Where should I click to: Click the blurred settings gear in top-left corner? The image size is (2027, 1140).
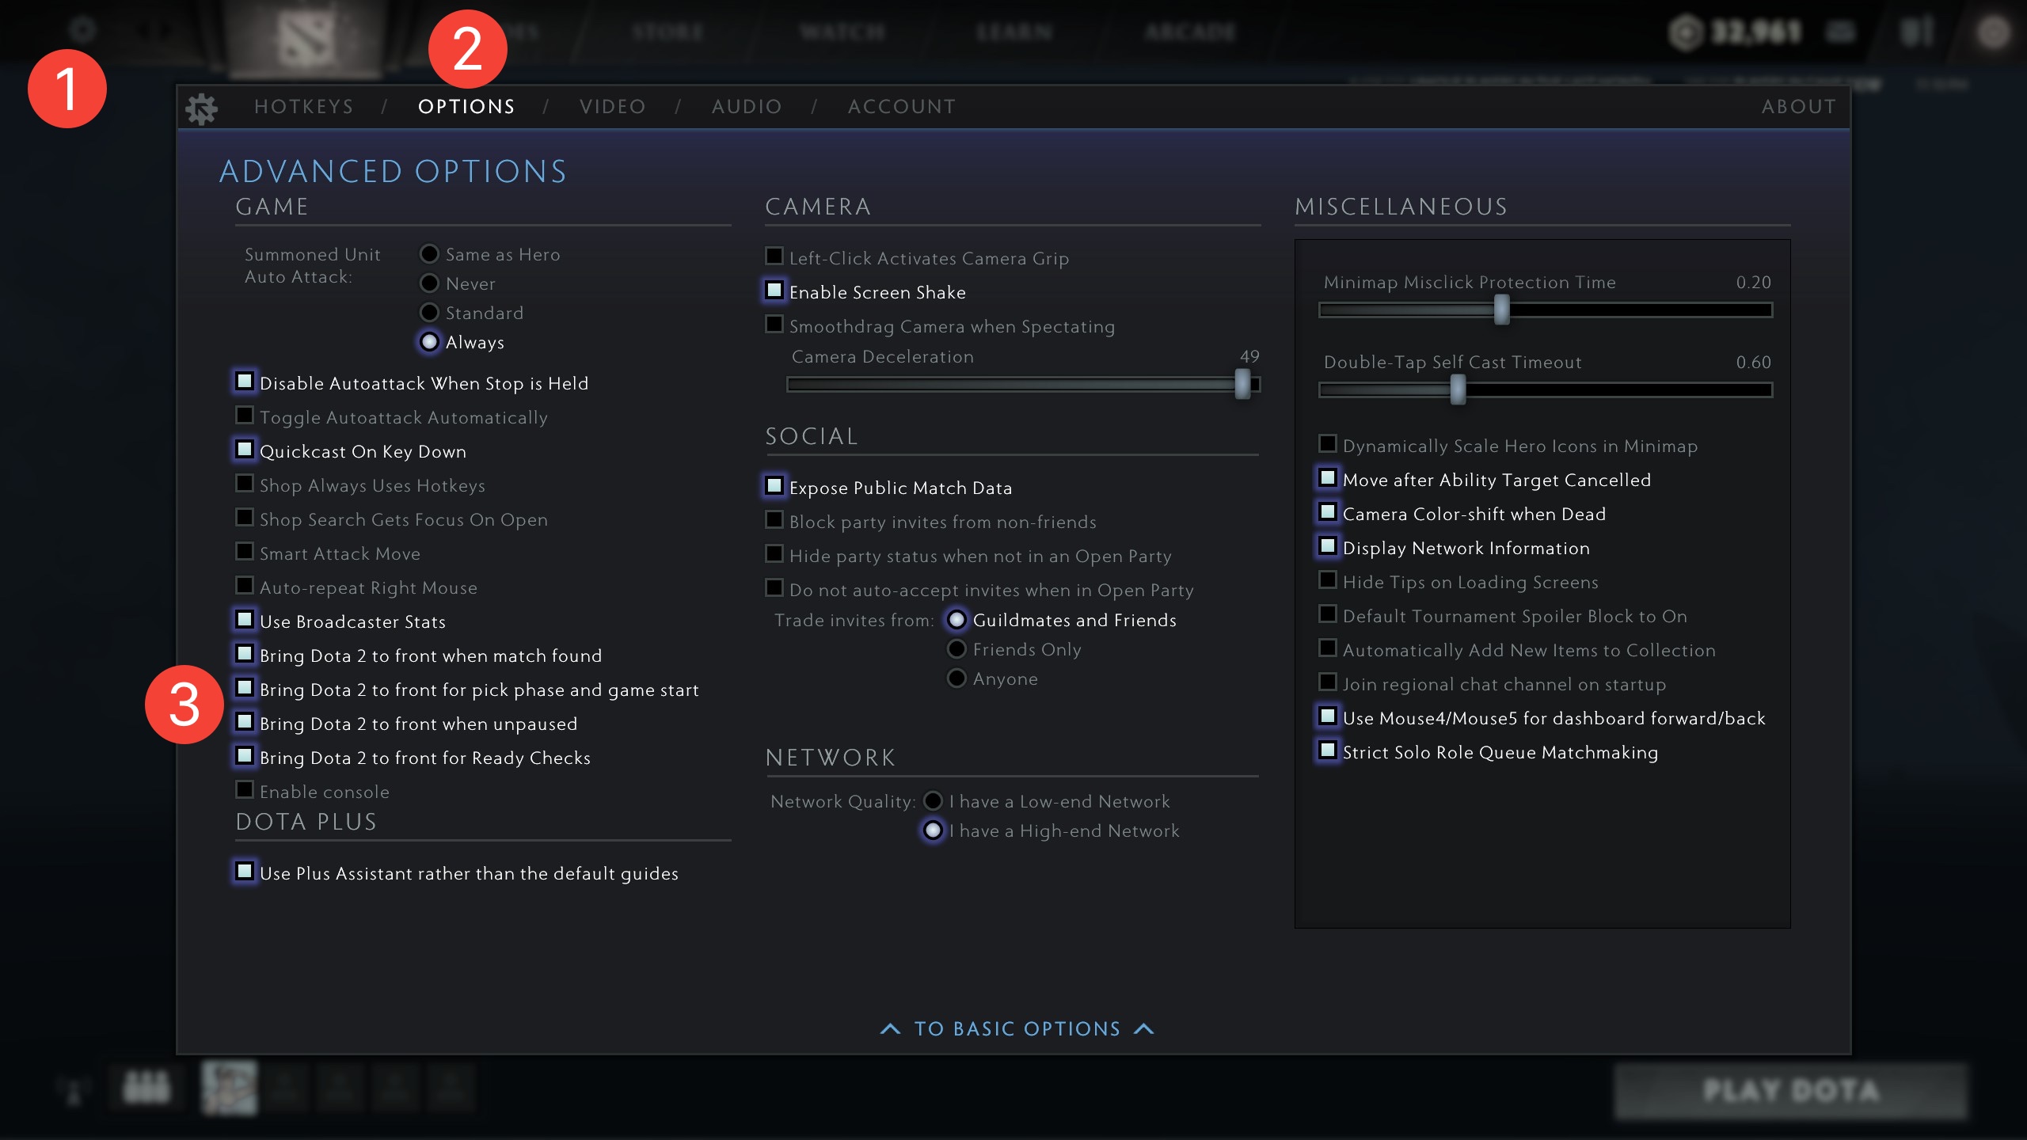(x=82, y=31)
